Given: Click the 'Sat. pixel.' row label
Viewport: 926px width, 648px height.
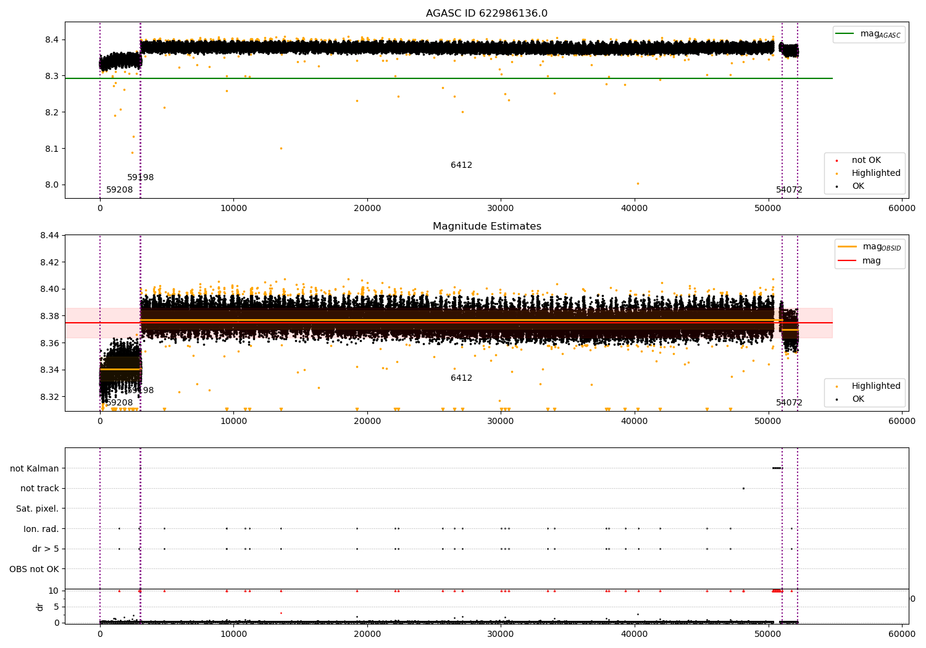Looking at the screenshot, I should (x=37, y=509).
